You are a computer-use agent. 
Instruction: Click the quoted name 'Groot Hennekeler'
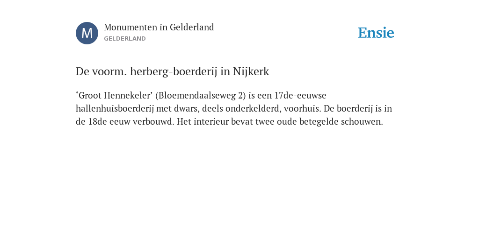coord(114,95)
